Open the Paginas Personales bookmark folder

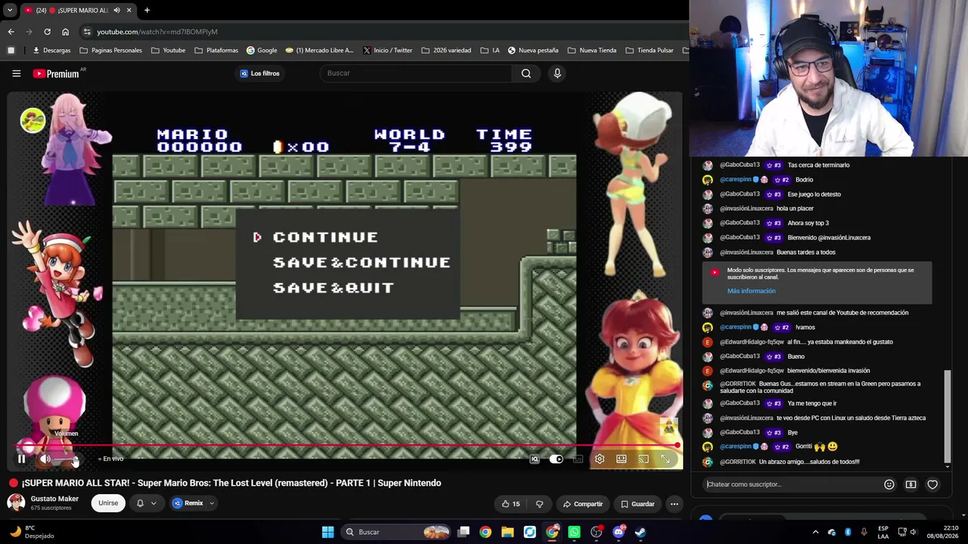pos(110,51)
